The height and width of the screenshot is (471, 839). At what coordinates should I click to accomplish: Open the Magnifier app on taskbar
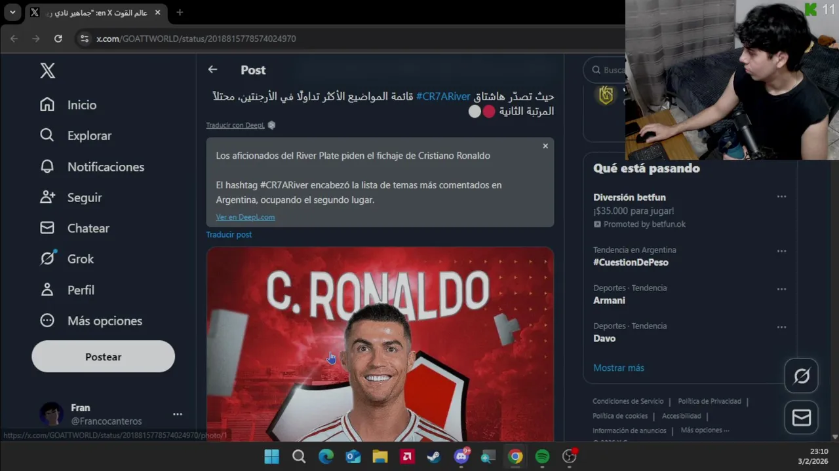(x=488, y=457)
